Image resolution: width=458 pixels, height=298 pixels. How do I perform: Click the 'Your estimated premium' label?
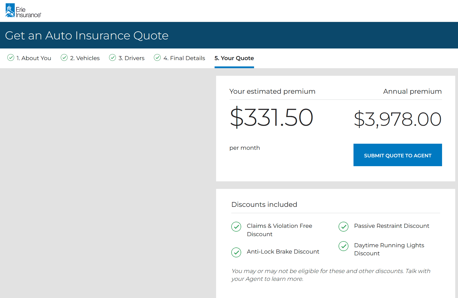(x=273, y=91)
